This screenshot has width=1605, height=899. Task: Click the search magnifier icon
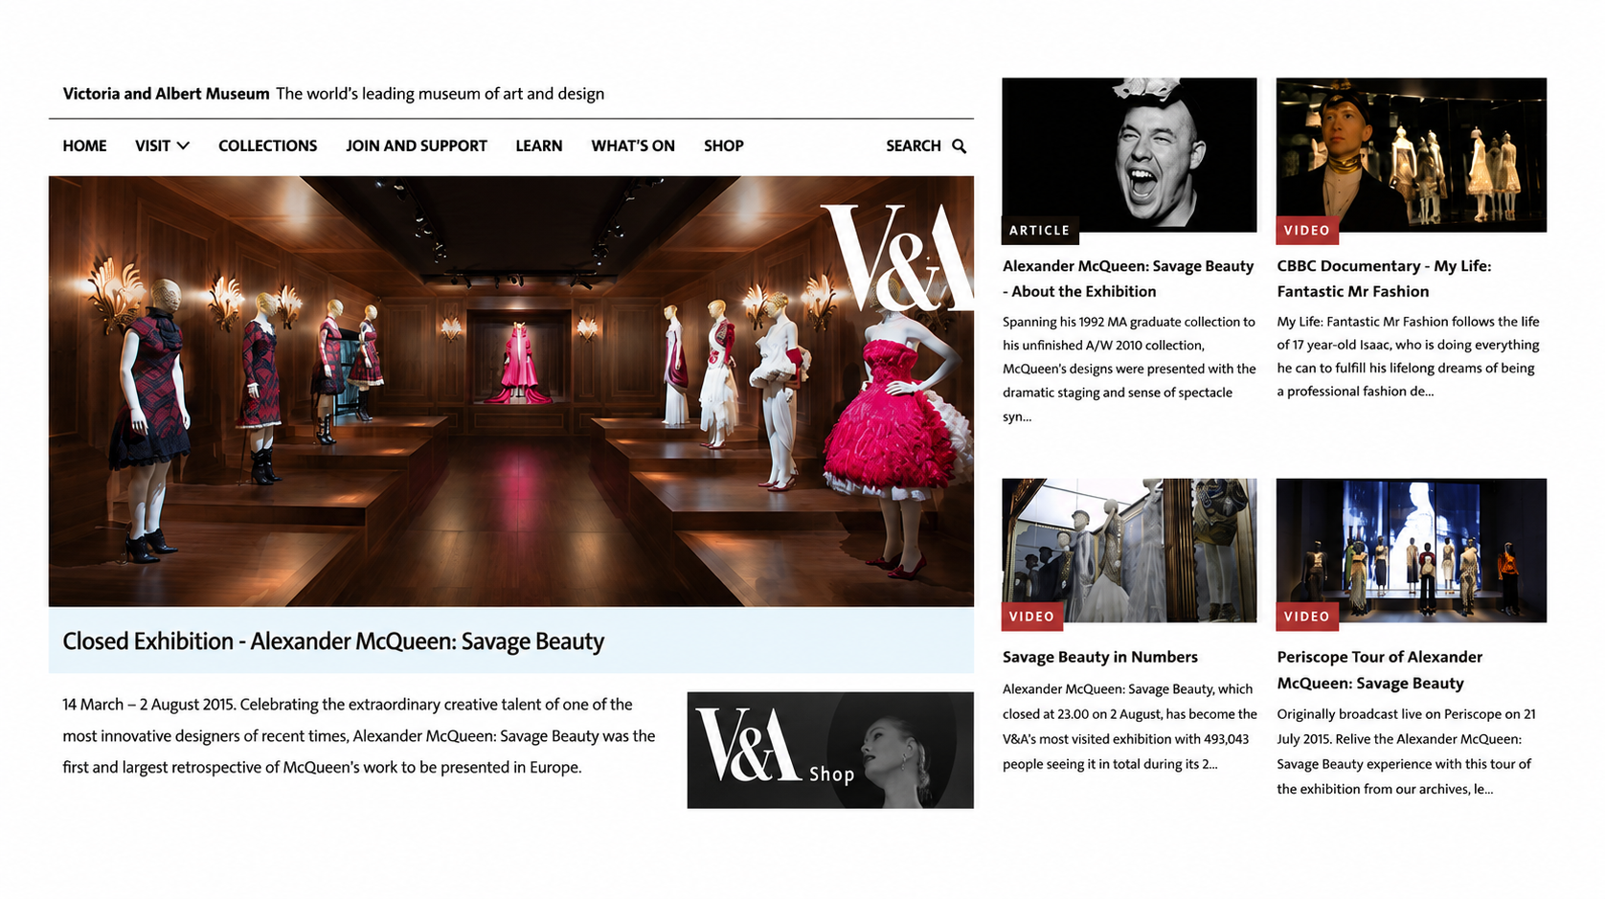(x=959, y=146)
